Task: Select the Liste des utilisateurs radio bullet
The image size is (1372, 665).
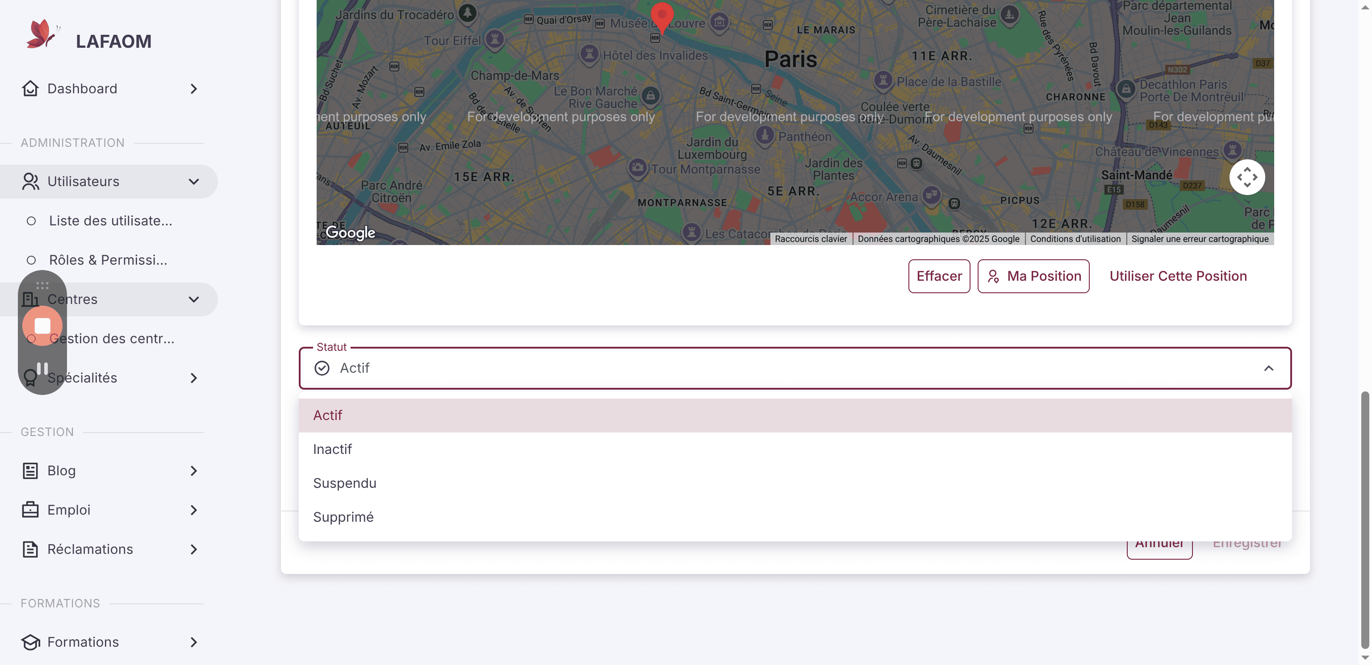Action: click(x=31, y=221)
